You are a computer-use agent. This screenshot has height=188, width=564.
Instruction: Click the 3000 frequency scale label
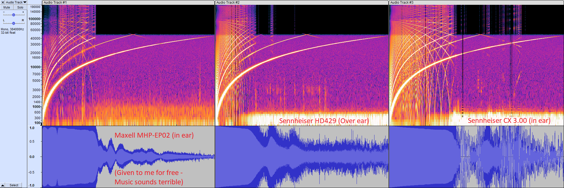(x=36, y=90)
